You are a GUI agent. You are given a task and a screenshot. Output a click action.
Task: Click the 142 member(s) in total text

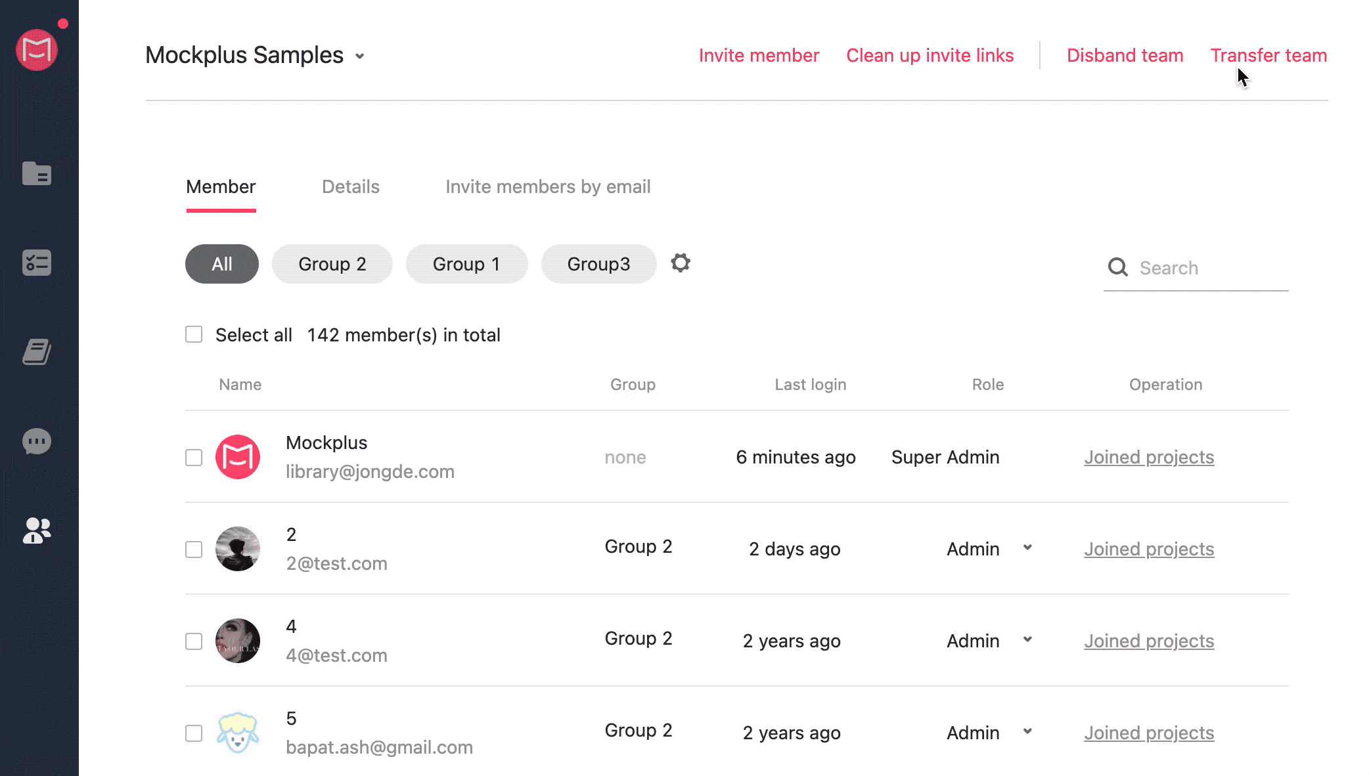coord(403,335)
